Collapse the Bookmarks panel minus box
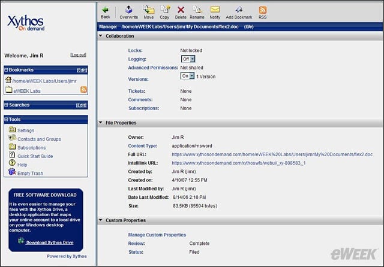This screenshot has height=267, width=384. [6, 70]
